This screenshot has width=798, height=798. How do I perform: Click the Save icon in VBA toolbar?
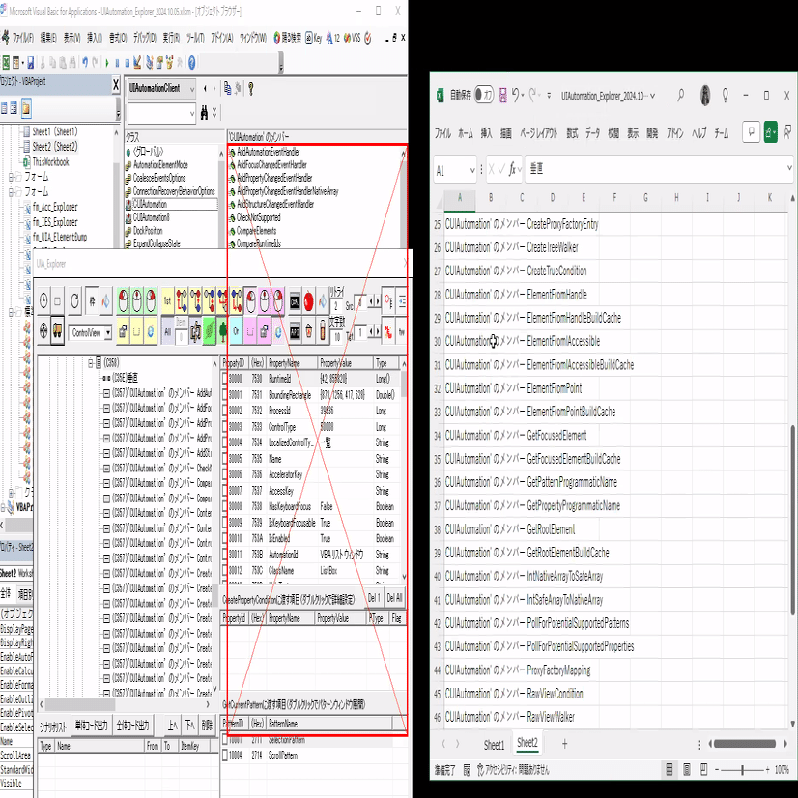(31, 63)
